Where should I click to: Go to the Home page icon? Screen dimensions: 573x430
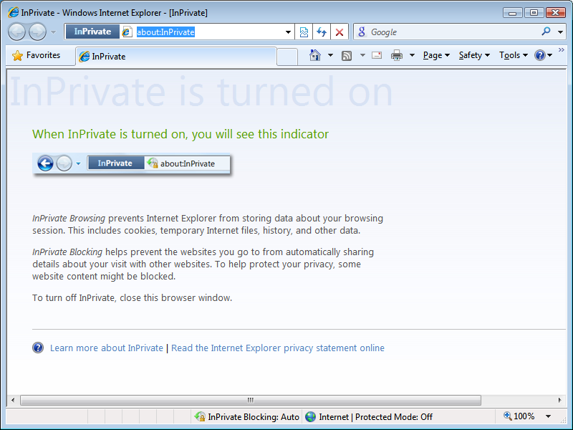[x=315, y=55]
